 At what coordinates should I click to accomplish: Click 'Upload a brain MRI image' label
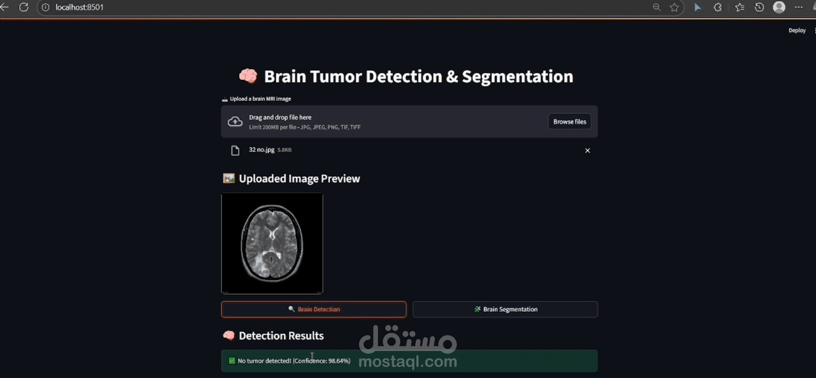pyautogui.click(x=260, y=99)
